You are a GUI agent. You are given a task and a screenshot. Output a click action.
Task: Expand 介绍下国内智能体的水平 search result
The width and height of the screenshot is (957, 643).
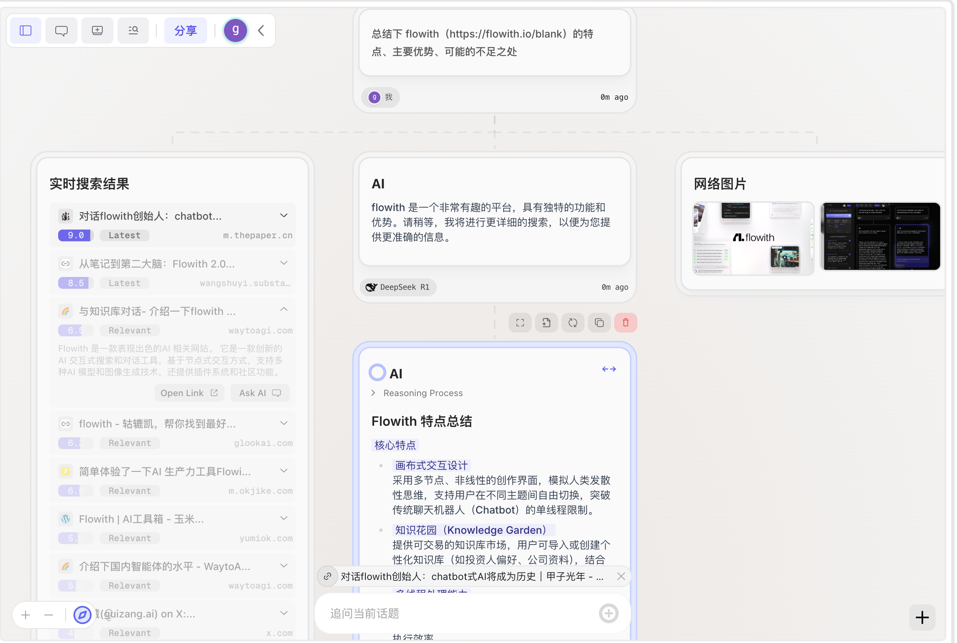(284, 566)
